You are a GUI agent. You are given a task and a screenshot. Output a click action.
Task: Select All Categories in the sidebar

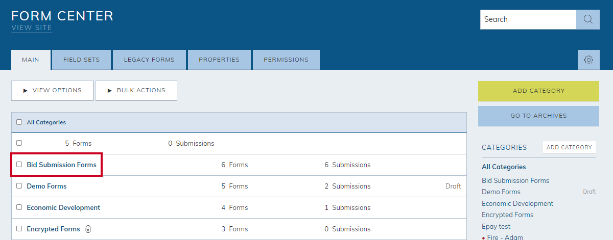[504, 167]
